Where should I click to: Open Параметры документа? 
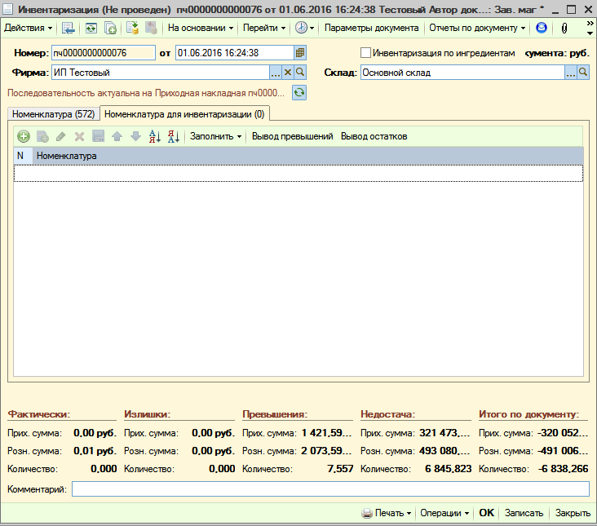click(x=371, y=28)
